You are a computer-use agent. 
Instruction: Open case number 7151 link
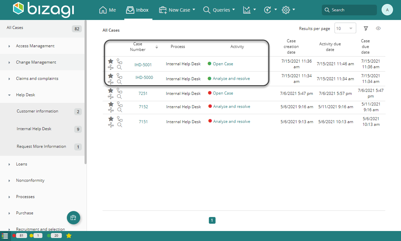[x=143, y=122]
